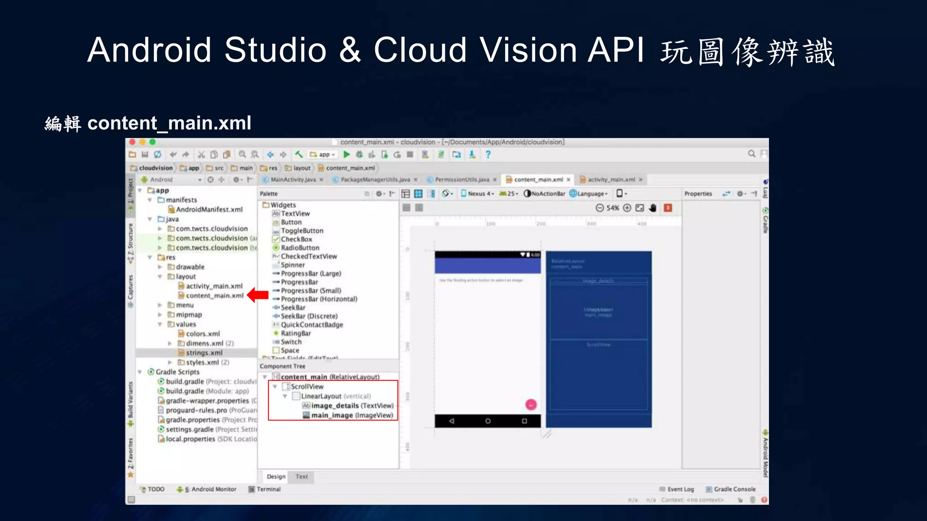Viewport: 927px width, 521px height.
Task: Select content_main.xml in project tree
Action: pos(215,296)
